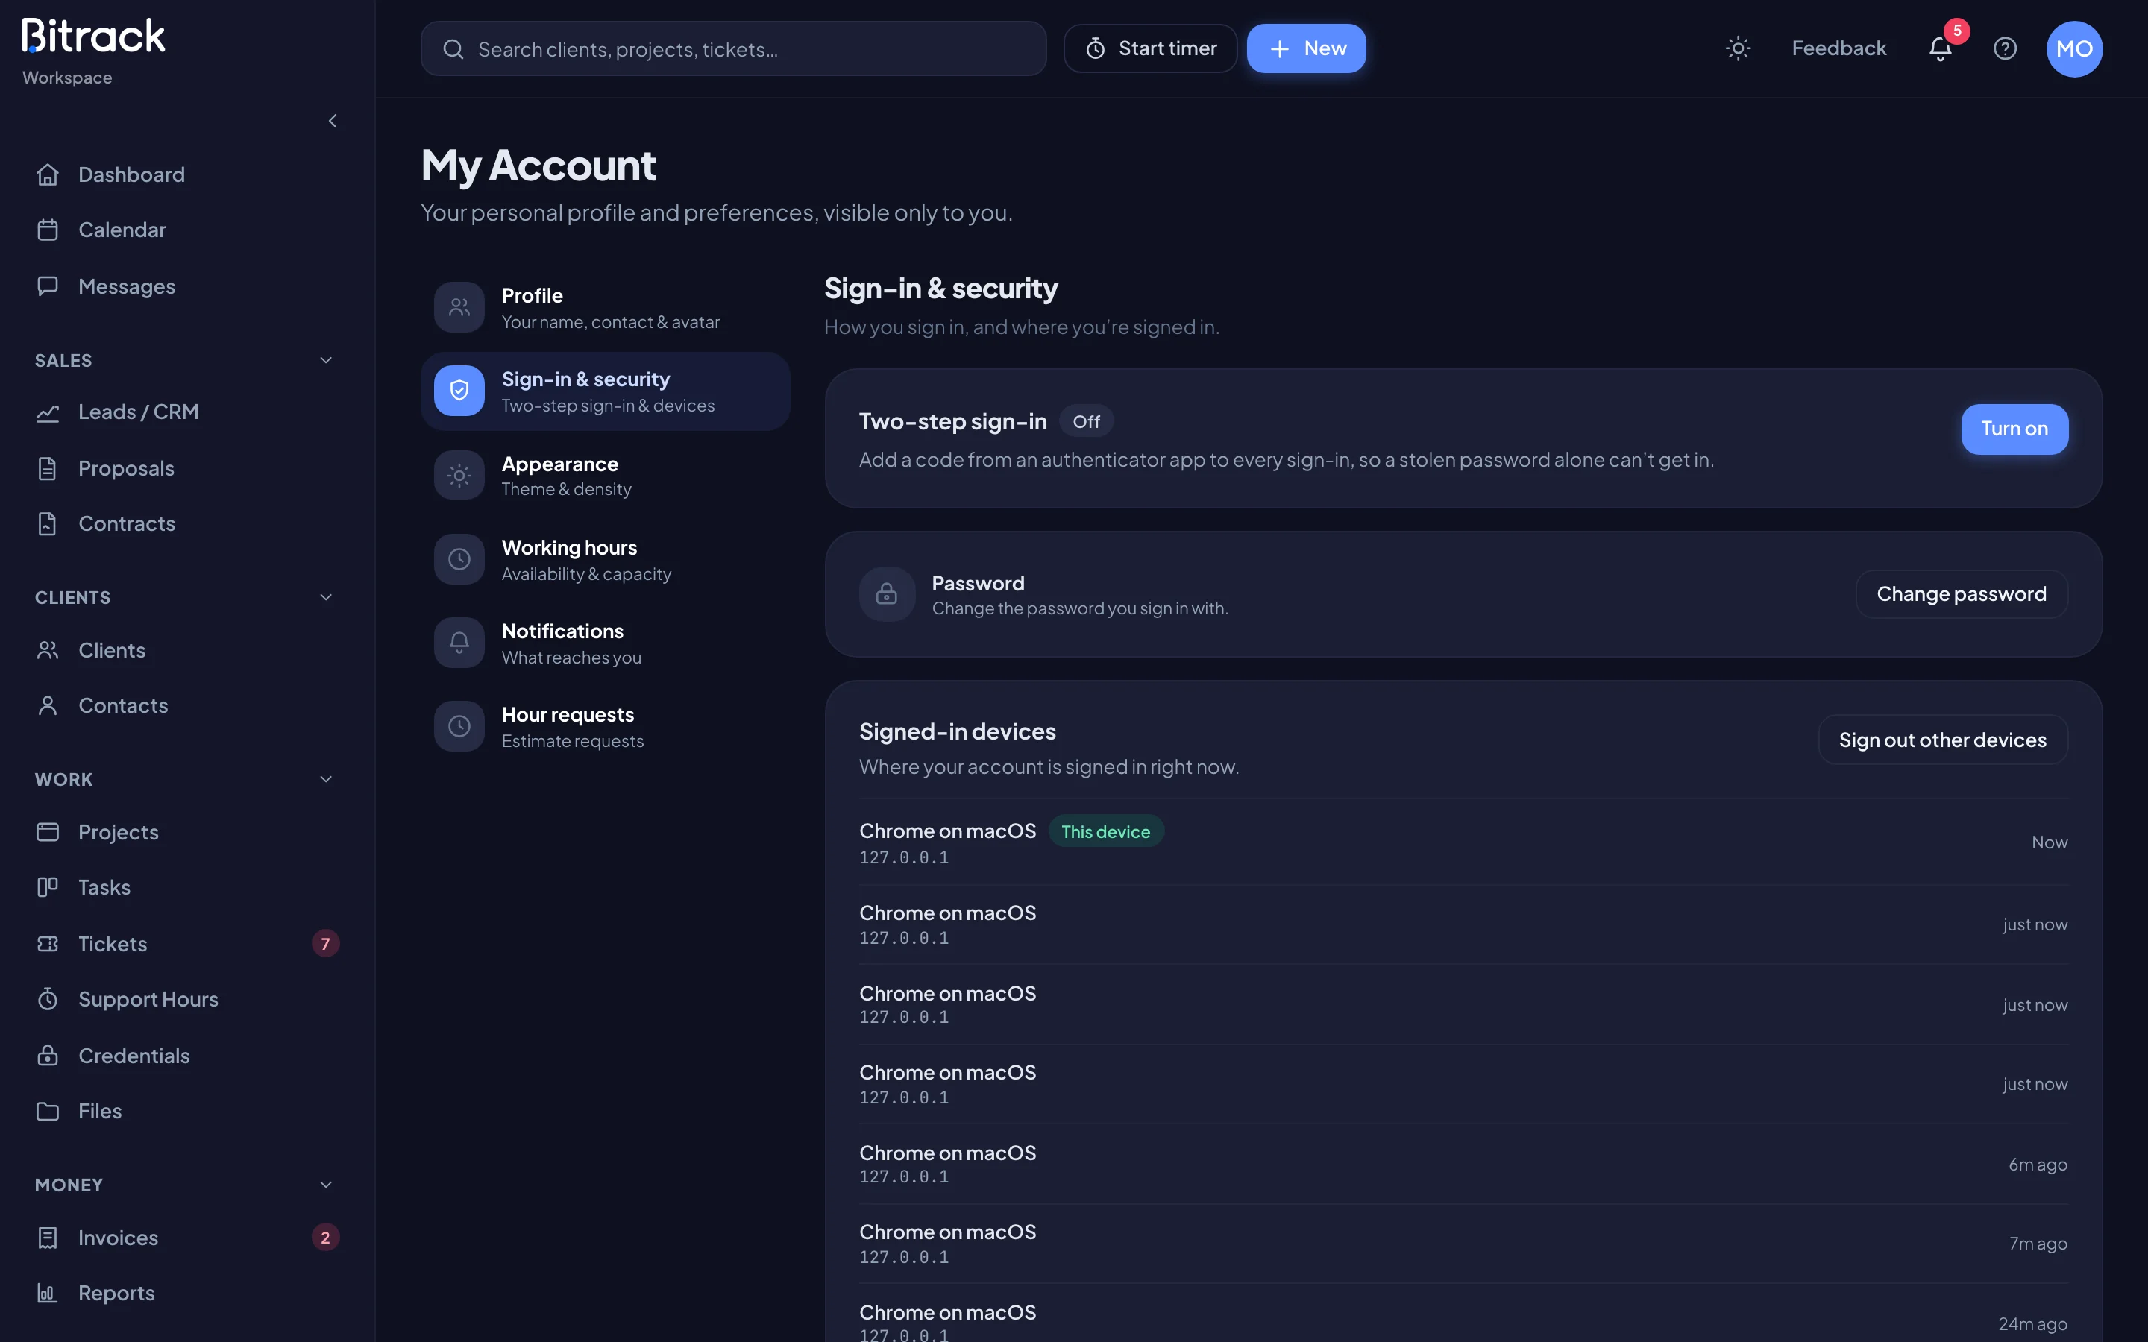Screen dimensions: 2148x1342
Task: Open Contracts in the sidebar
Action: 187,523
